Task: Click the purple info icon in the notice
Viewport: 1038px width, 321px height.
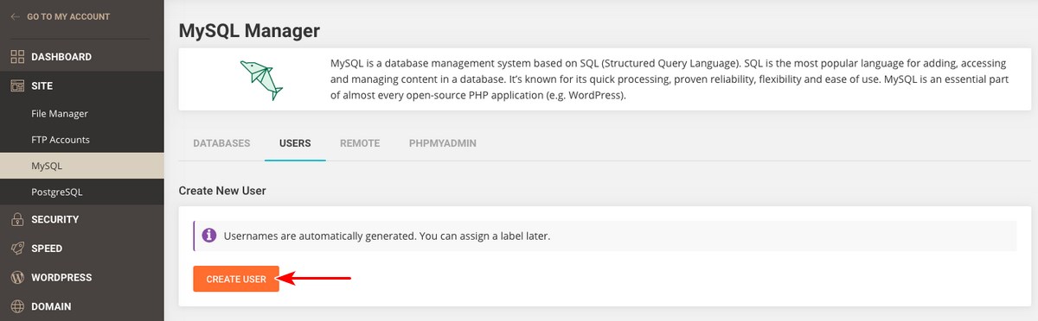Action: pos(208,235)
